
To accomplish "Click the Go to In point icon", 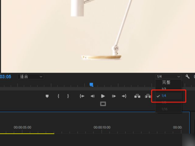I will pos(82,96).
